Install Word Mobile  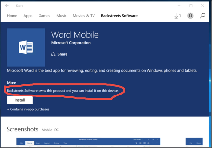pyautogui.click(x=20, y=100)
